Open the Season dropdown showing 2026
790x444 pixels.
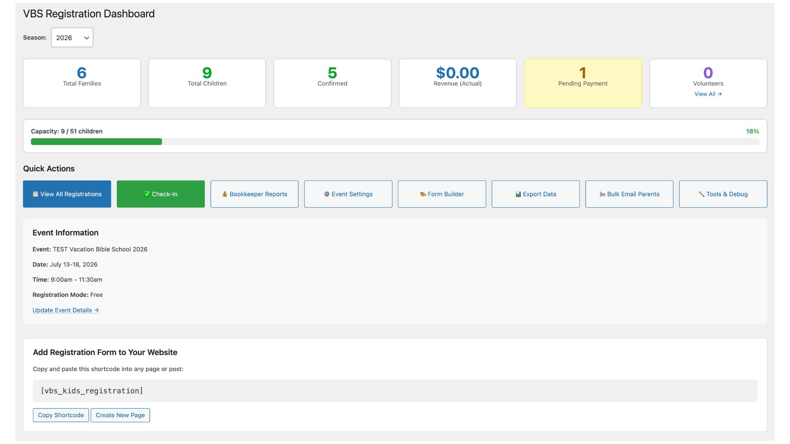[72, 37]
